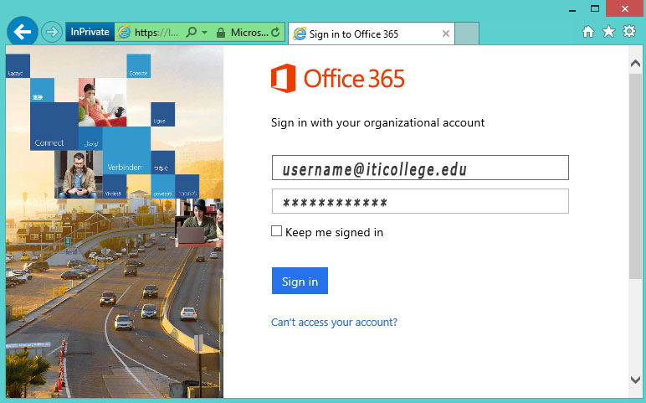Open a new tab with the blank tab button
The height and width of the screenshot is (403, 646).
pyautogui.click(x=467, y=34)
